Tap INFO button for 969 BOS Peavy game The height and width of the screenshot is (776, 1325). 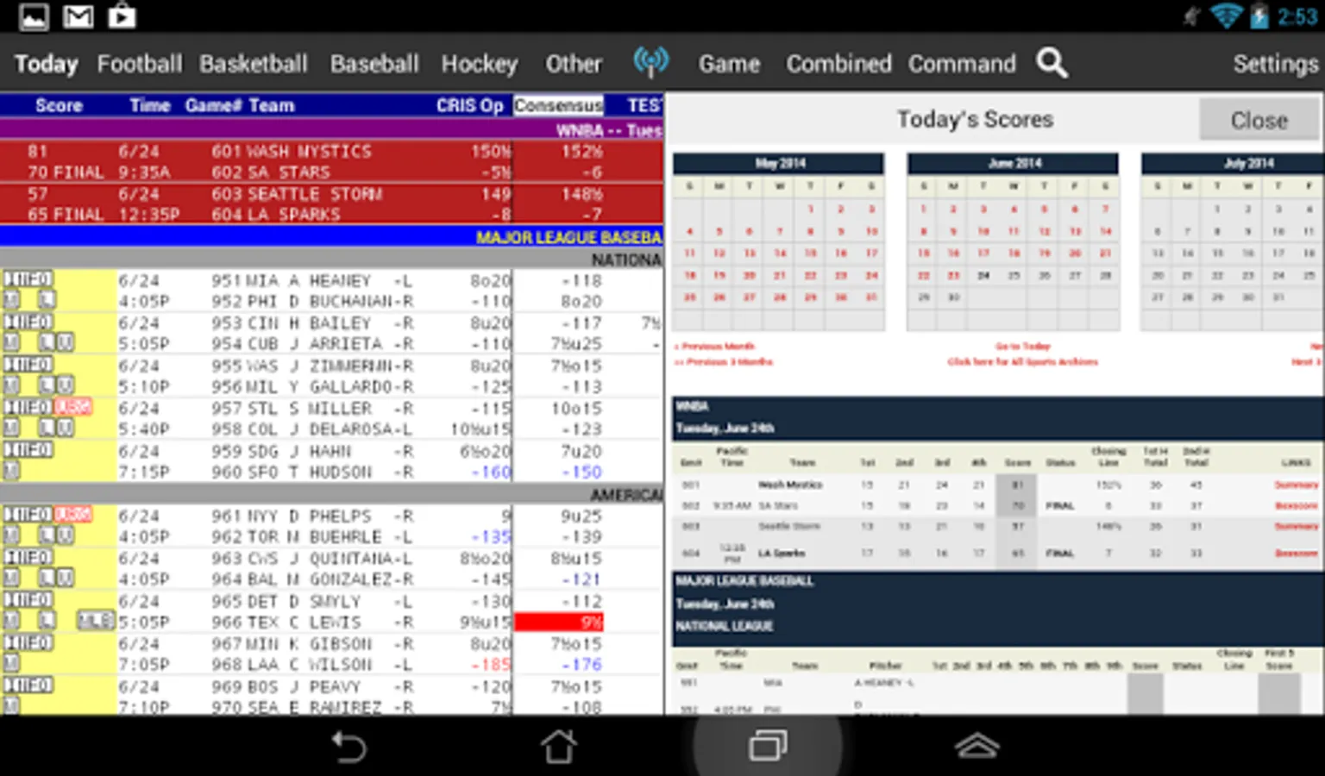(x=28, y=685)
